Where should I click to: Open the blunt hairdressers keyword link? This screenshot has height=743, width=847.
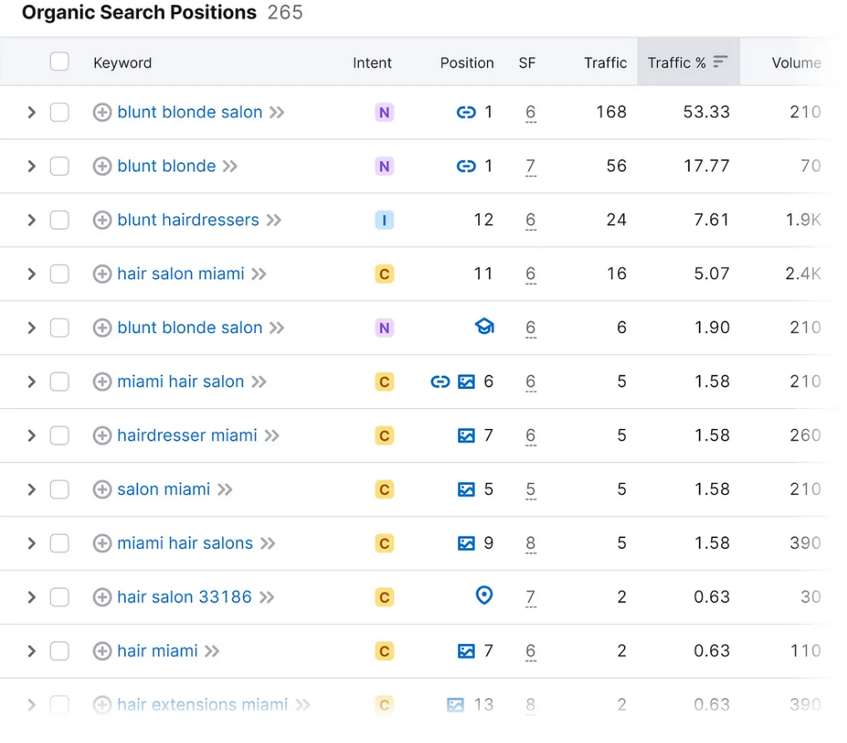point(188,220)
